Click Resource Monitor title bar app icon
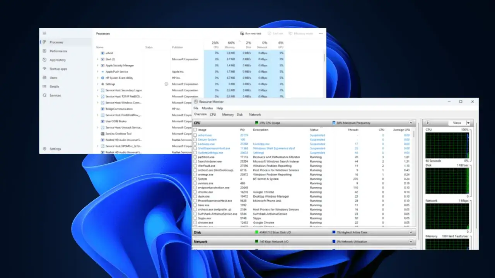This screenshot has height=278, width=495. coord(196,102)
